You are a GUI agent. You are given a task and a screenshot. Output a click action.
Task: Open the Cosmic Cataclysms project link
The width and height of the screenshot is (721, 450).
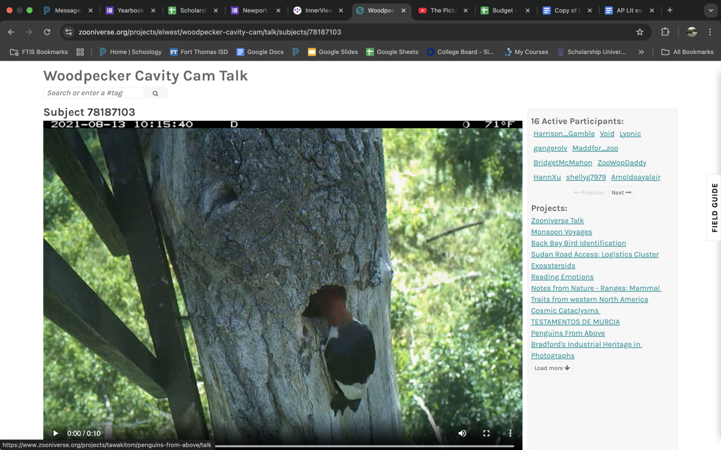[x=566, y=310]
